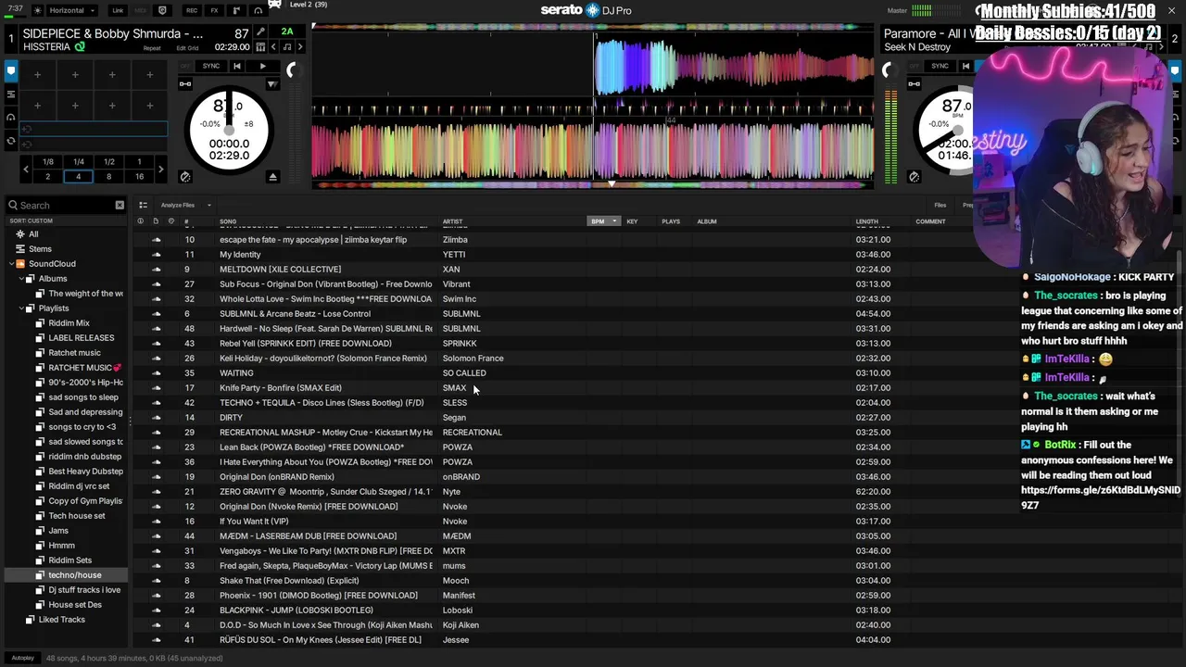Screen dimensions: 1186x667
Task: Enable Ableton Link button
Action: [x=118, y=10]
